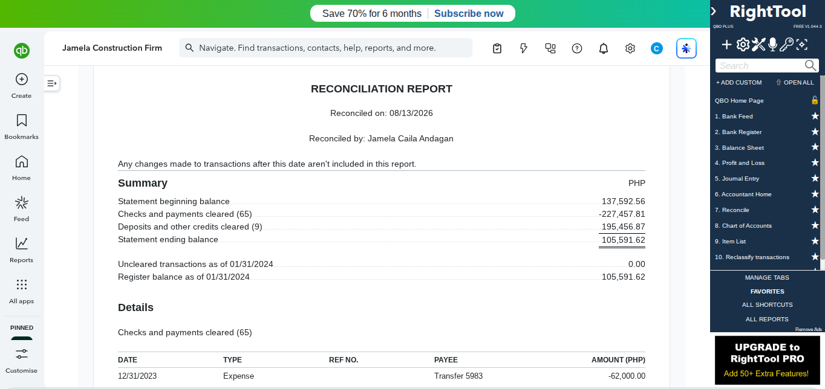Click the Subscribe now link
Screen dimensions: 825x389
click(x=469, y=13)
